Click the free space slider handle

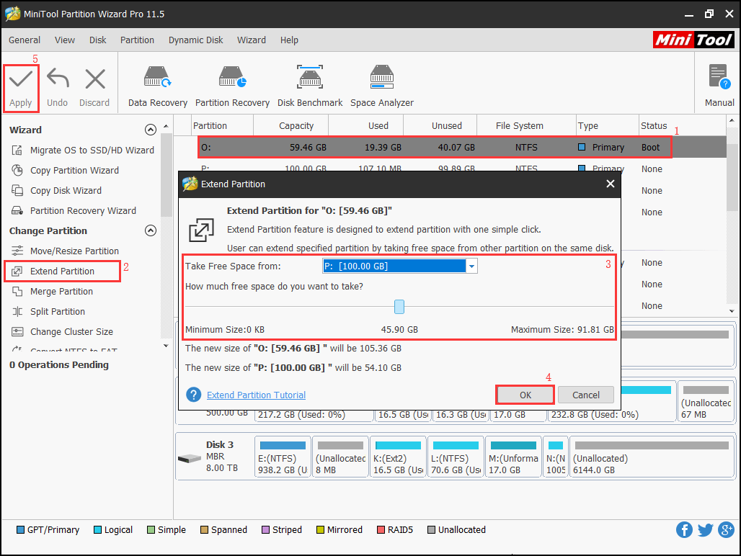click(399, 307)
